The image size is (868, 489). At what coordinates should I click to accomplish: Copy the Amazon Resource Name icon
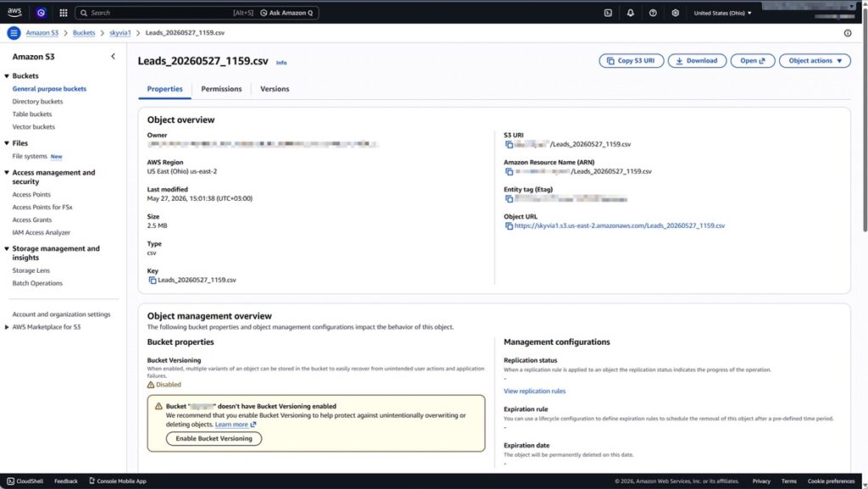coord(509,171)
